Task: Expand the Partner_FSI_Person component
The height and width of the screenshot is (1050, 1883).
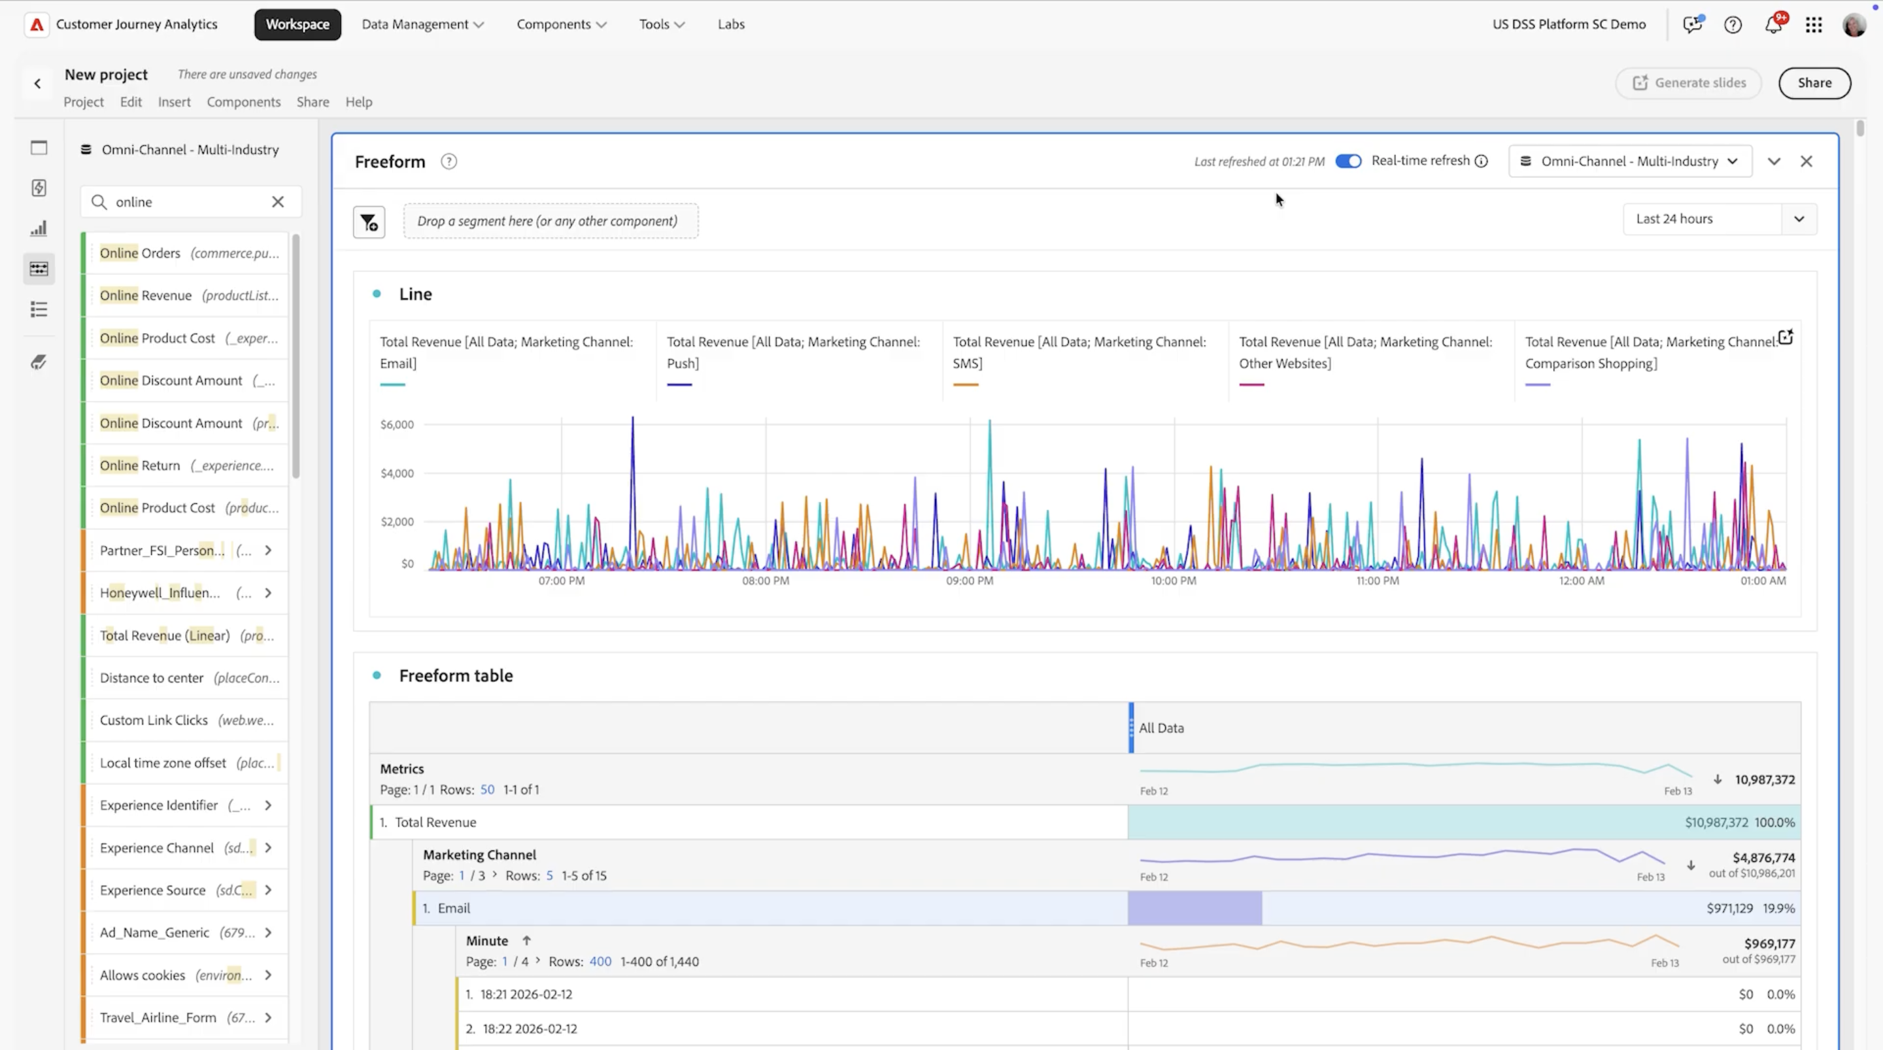Action: (268, 550)
